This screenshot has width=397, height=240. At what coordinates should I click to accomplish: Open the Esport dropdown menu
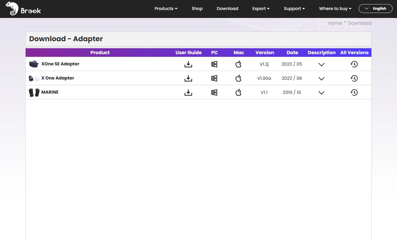pos(261,9)
